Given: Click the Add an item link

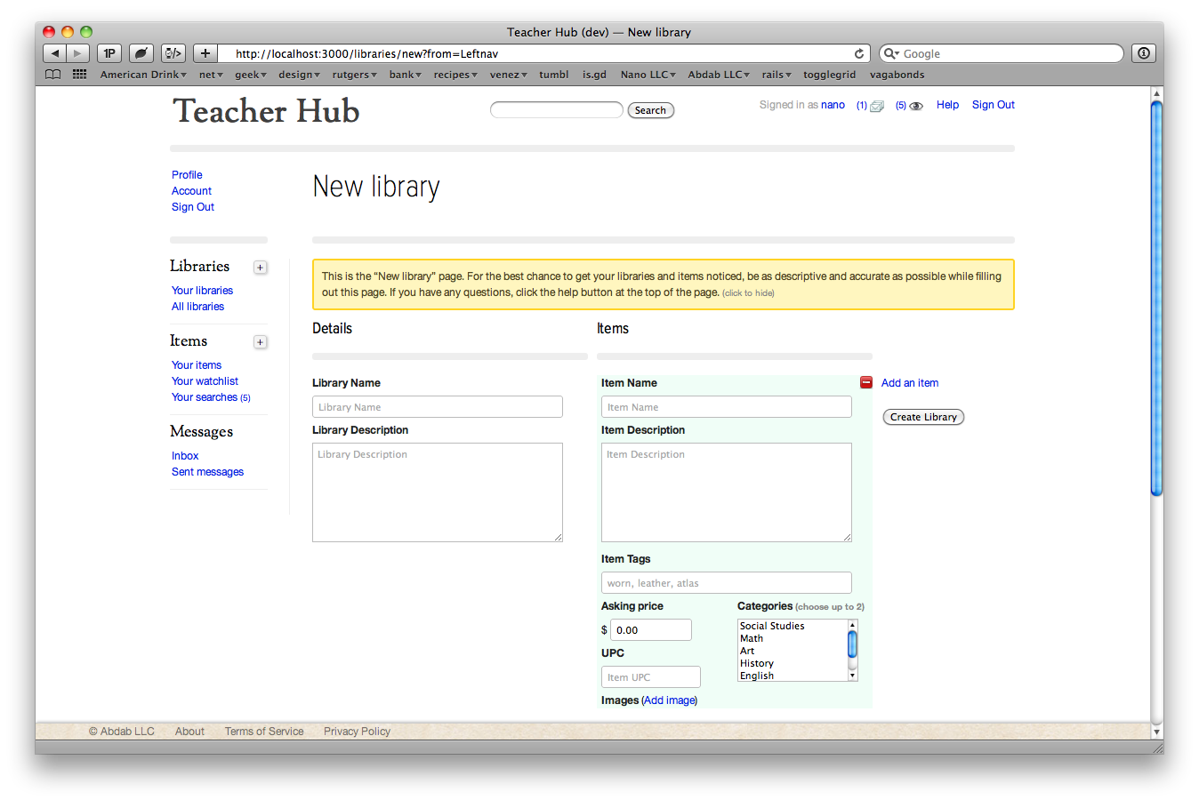Looking at the screenshot, I should tap(909, 383).
